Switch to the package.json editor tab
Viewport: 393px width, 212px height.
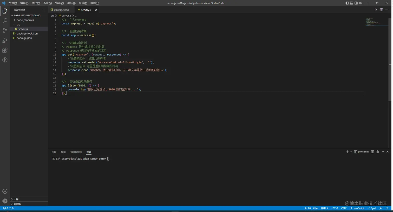coord(61,10)
